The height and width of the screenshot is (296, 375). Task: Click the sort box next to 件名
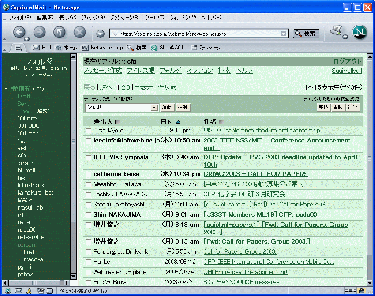tap(221, 122)
